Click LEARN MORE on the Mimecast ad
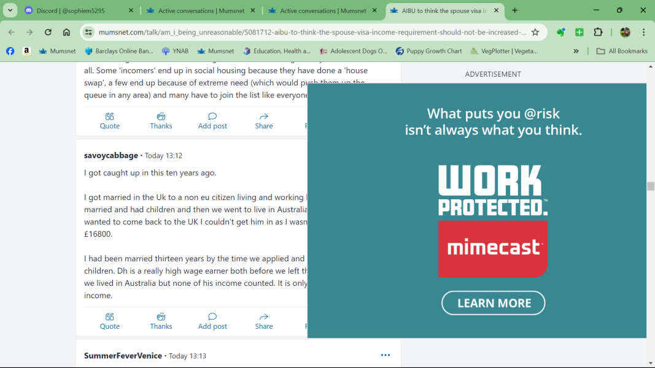Viewport: 655px width, 368px height. coord(493,302)
